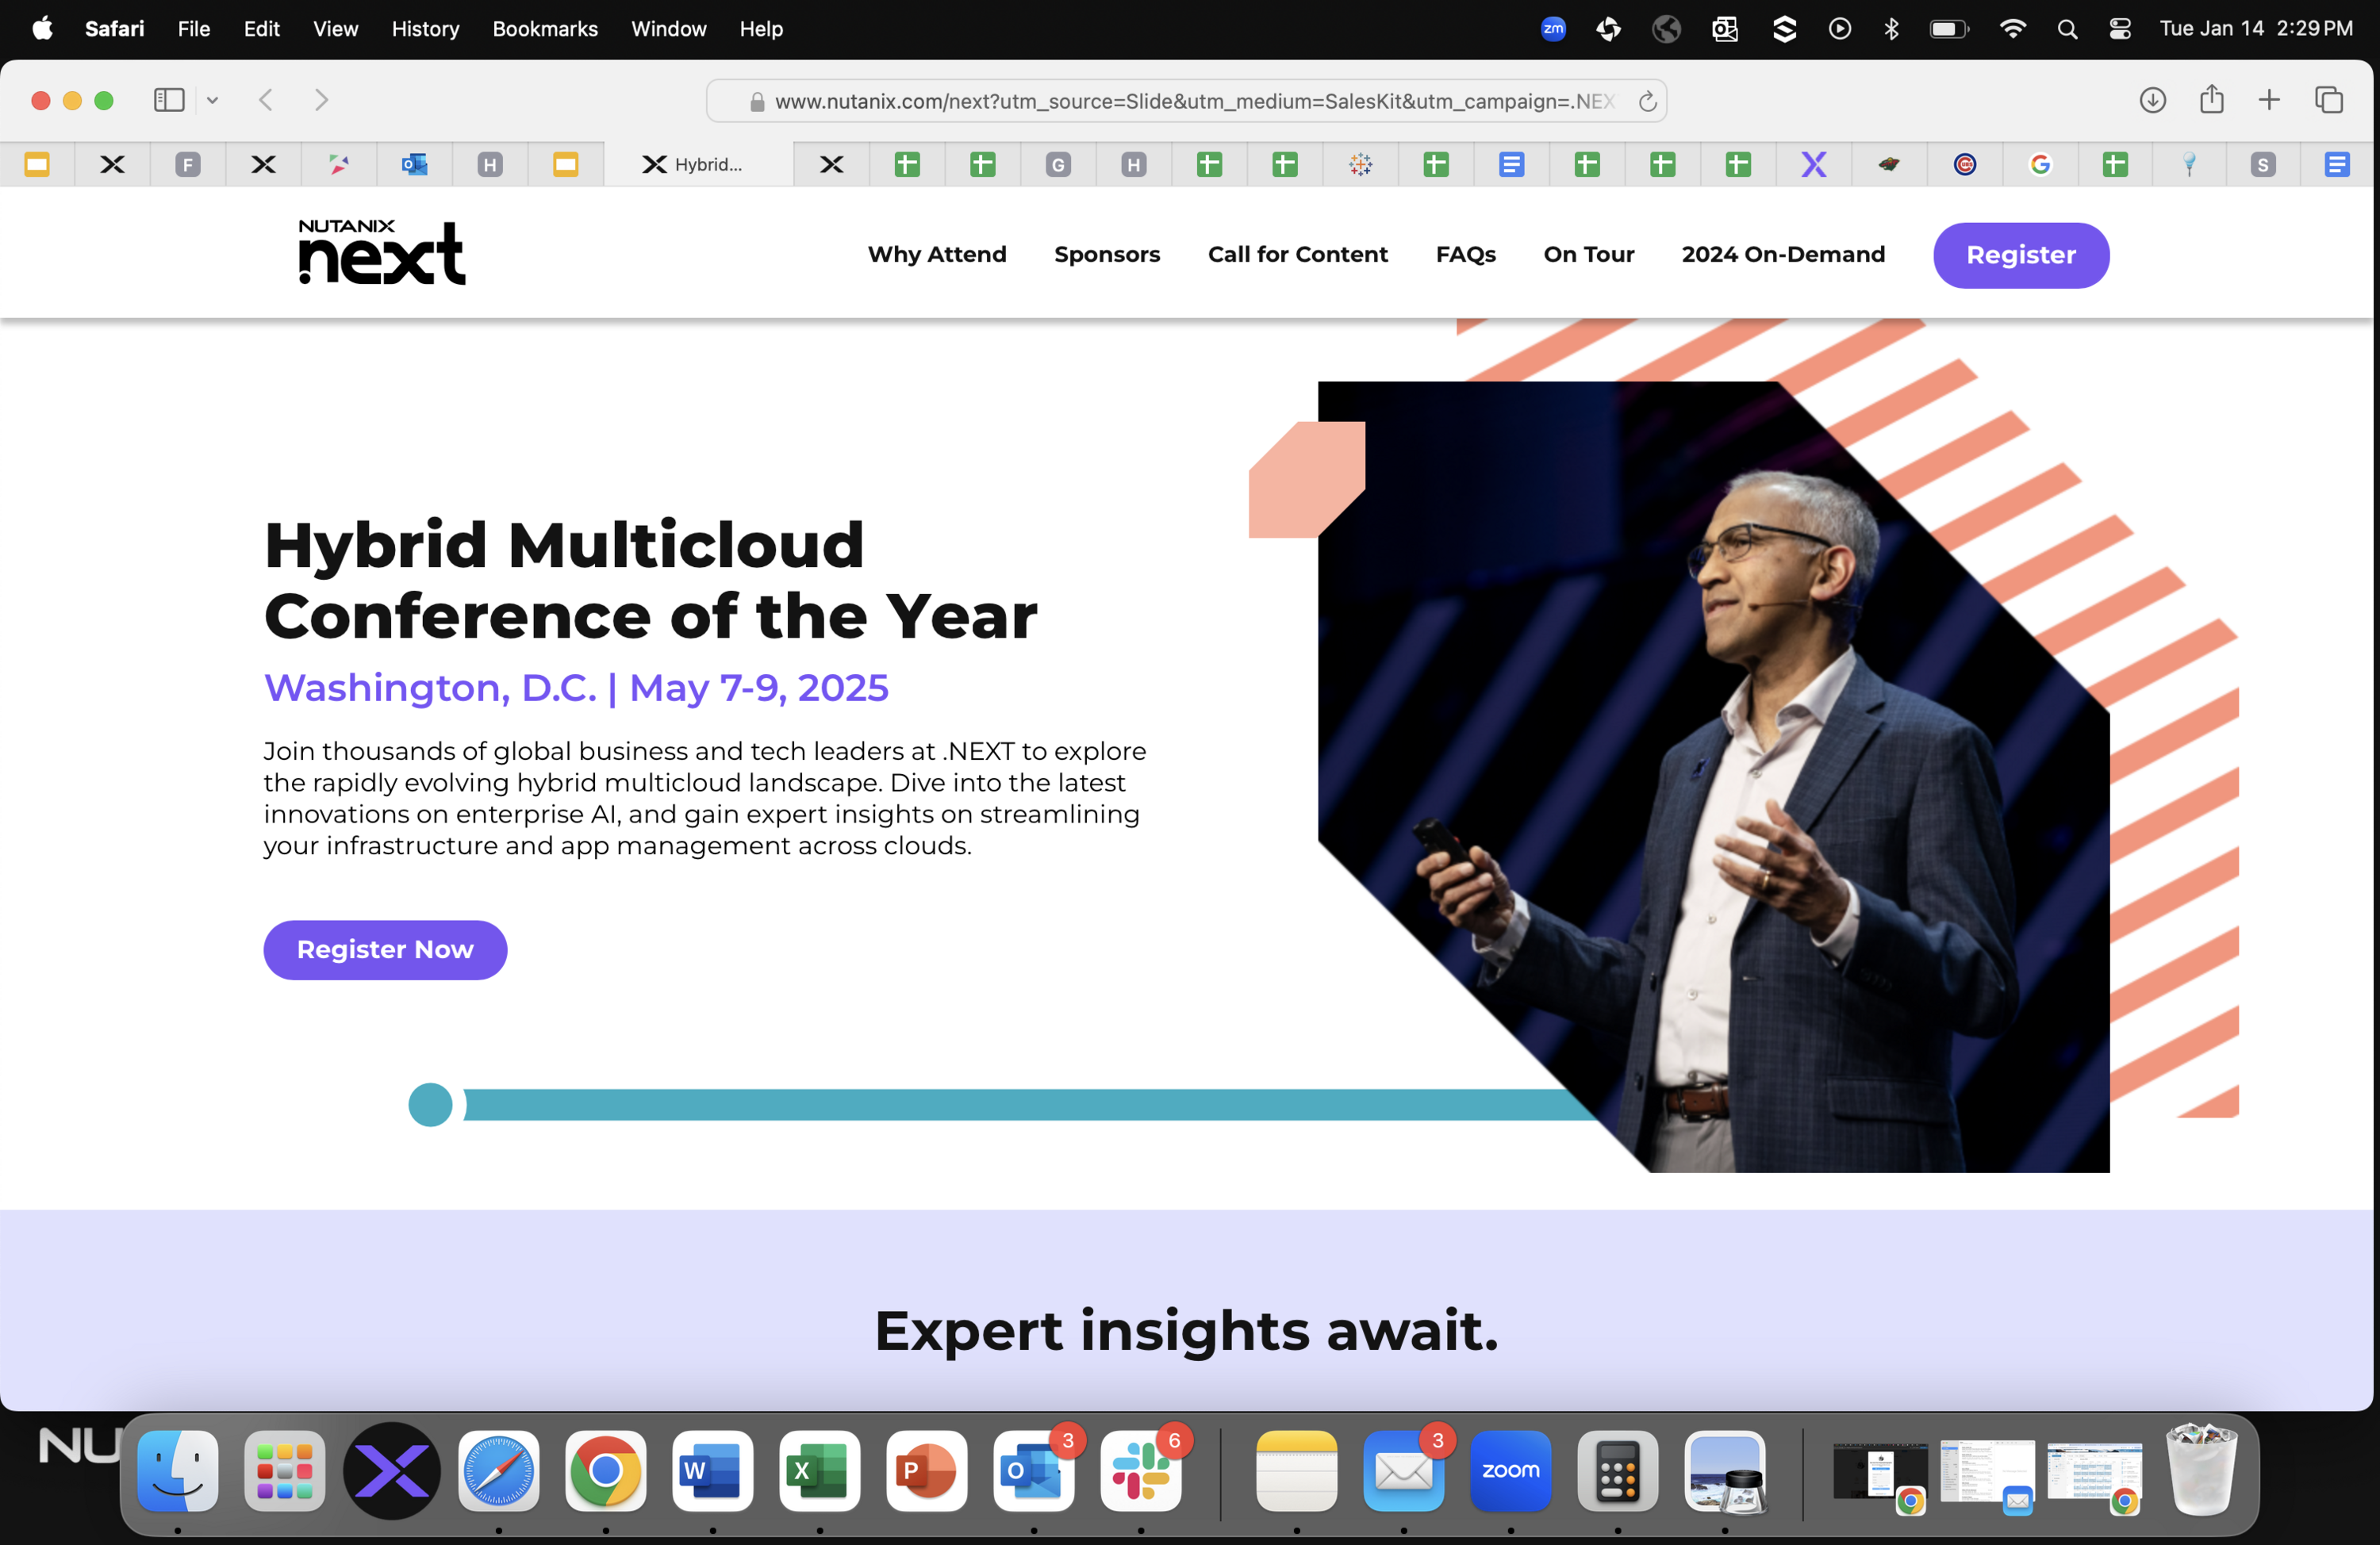Open the 2024 On-Demand link
Viewport: 2380px width, 1545px height.
tap(1784, 254)
